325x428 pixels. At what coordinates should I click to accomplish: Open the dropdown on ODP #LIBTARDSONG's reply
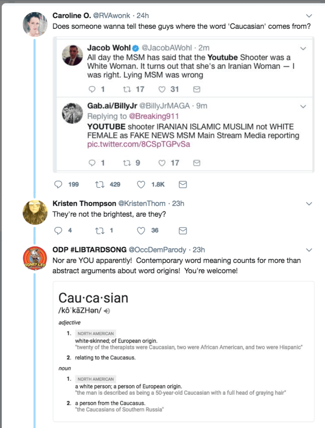[x=308, y=250]
